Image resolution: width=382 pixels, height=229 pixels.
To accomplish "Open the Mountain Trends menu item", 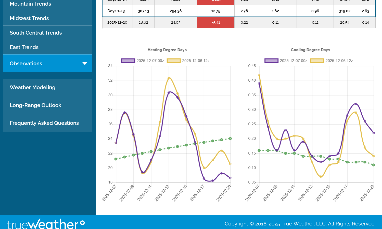I will [x=30, y=4].
